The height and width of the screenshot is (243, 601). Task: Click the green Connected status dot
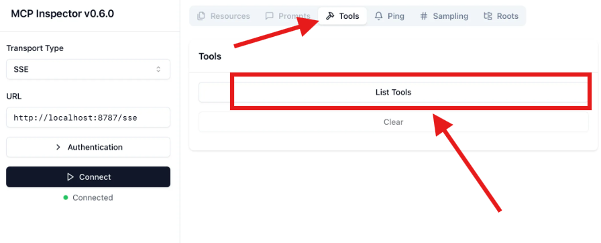(x=66, y=197)
